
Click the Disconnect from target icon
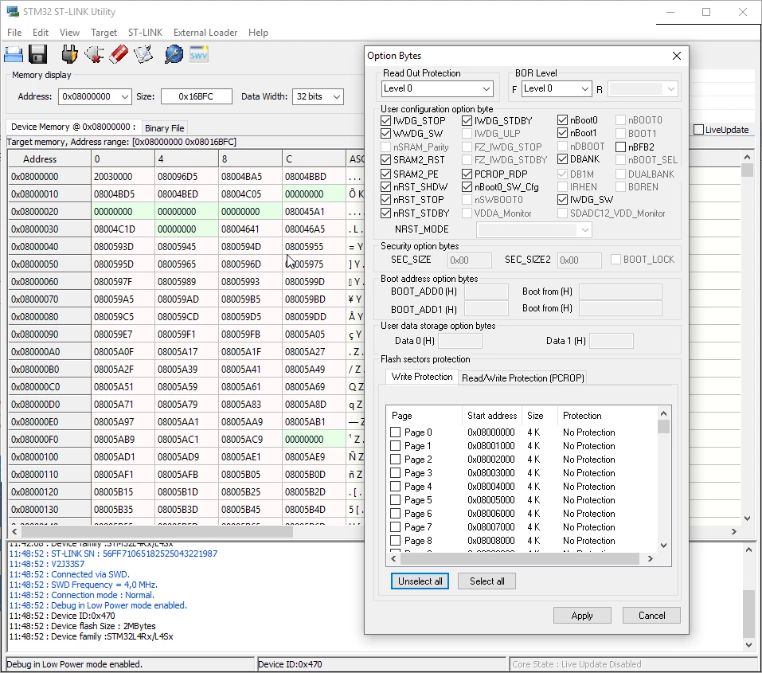pyautogui.click(x=94, y=54)
